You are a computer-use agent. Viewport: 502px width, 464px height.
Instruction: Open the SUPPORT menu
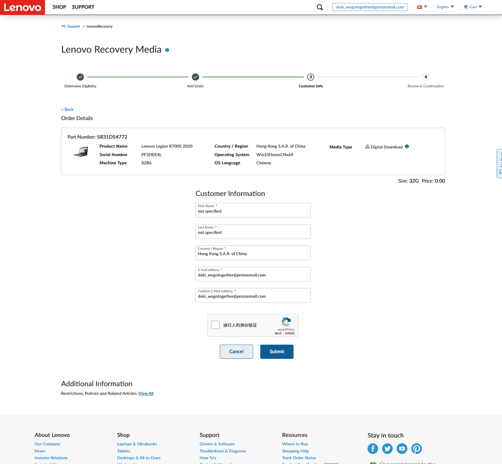point(83,7)
